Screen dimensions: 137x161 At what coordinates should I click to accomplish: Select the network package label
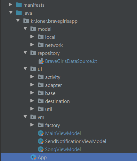click(x=54, y=45)
